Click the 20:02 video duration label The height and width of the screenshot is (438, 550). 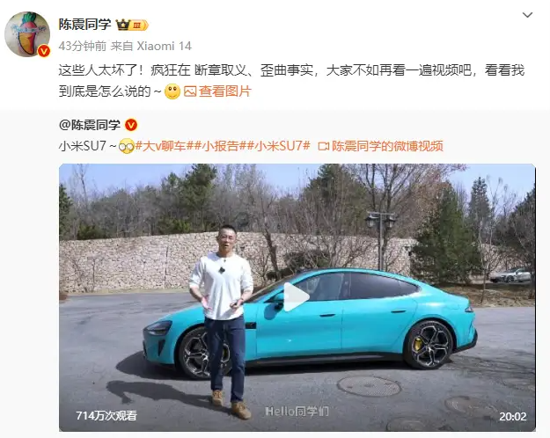point(512,416)
